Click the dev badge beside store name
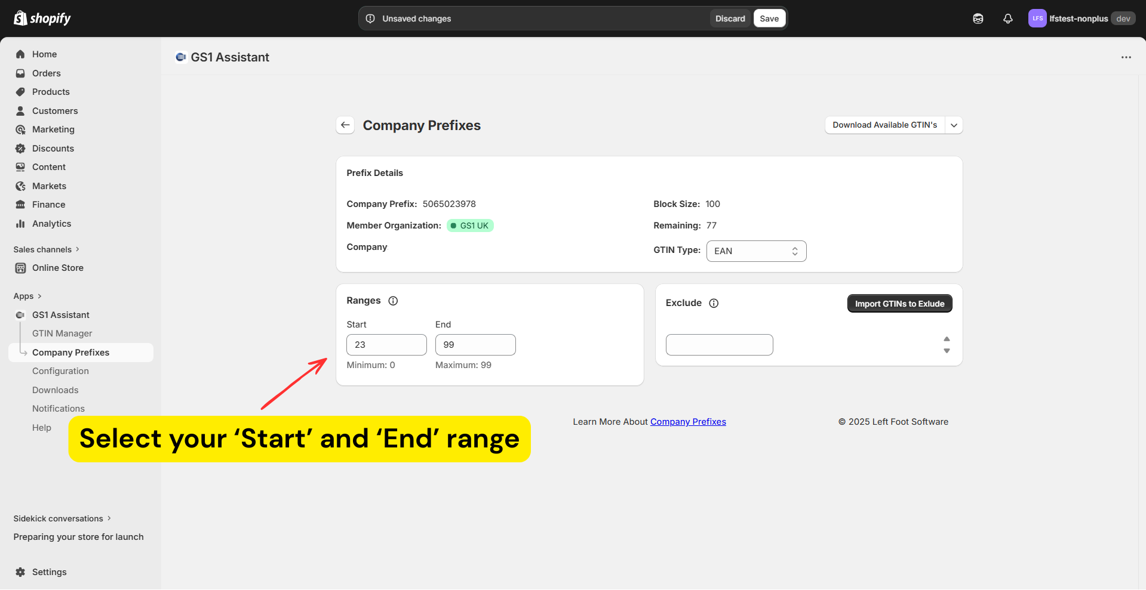Image resolution: width=1146 pixels, height=590 pixels. click(x=1123, y=18)
